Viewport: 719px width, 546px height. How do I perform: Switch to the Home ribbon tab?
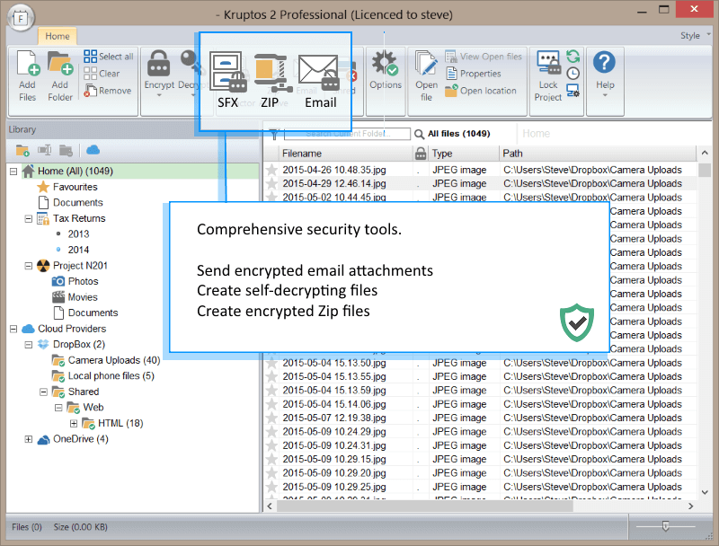point(58,36)
